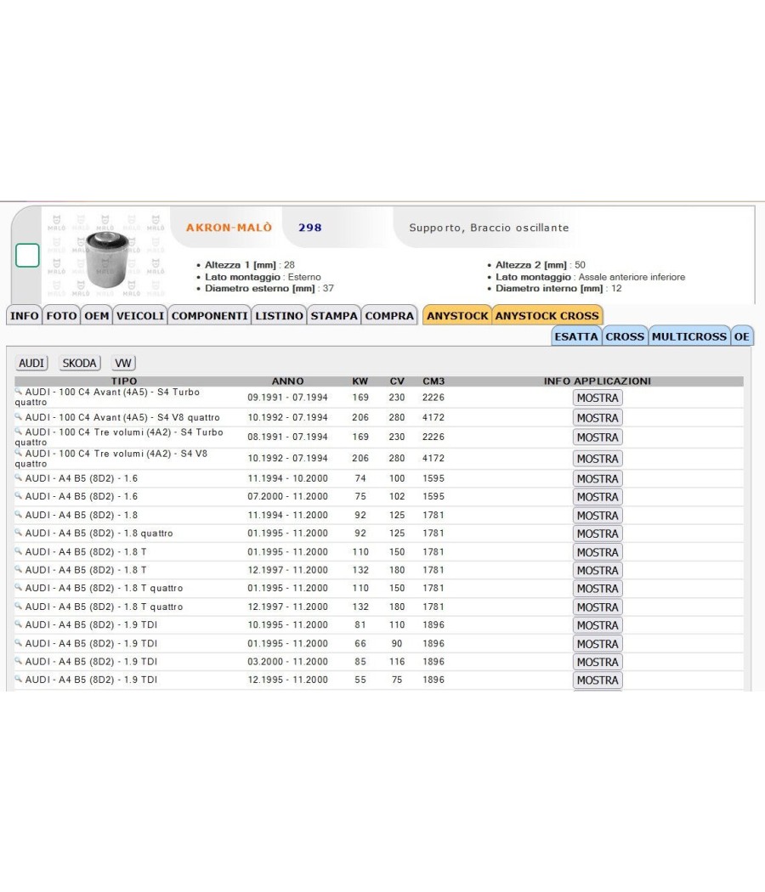Click magnifier icon for 100 C4 Tre volumi S4 Turbo
Screen dimensions: 765x892
19,432
